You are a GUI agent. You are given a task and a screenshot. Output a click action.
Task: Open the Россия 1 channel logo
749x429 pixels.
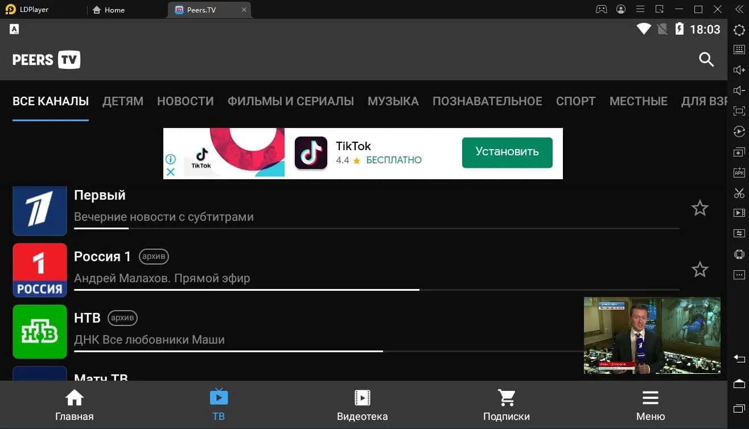pyautogui.click(x=40, y=270)
